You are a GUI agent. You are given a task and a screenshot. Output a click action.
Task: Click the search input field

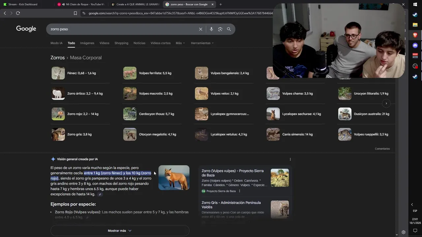pyautogui.click(x=122, y=29)
